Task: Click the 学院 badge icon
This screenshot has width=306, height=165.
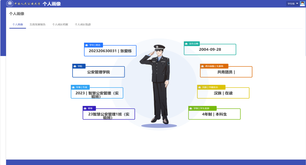Action: point(75,66)
